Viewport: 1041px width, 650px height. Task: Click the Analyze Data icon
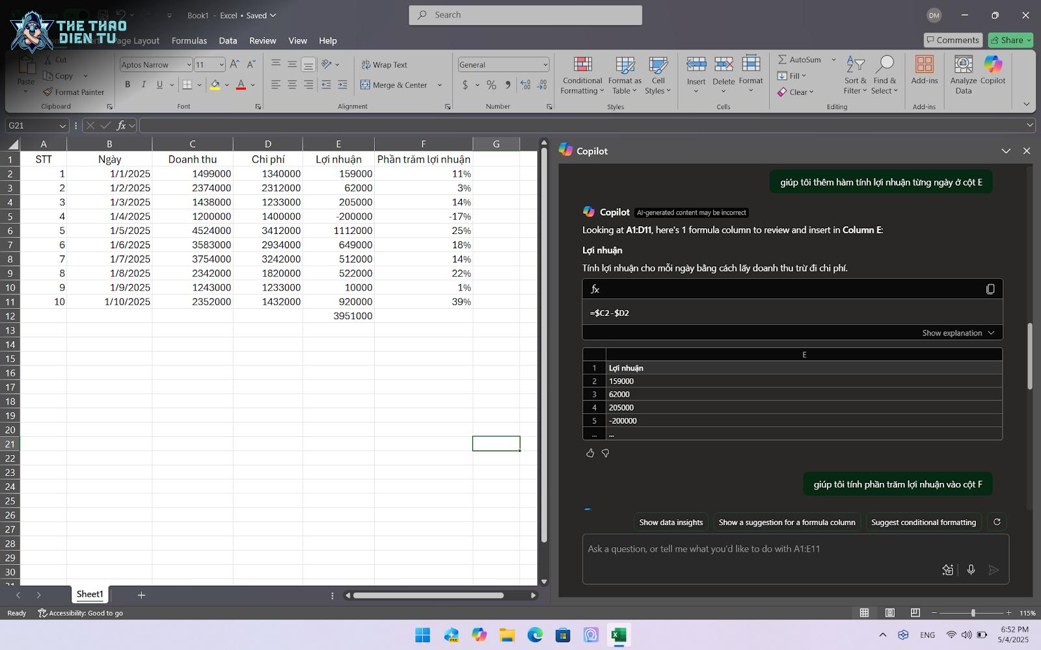964,64
